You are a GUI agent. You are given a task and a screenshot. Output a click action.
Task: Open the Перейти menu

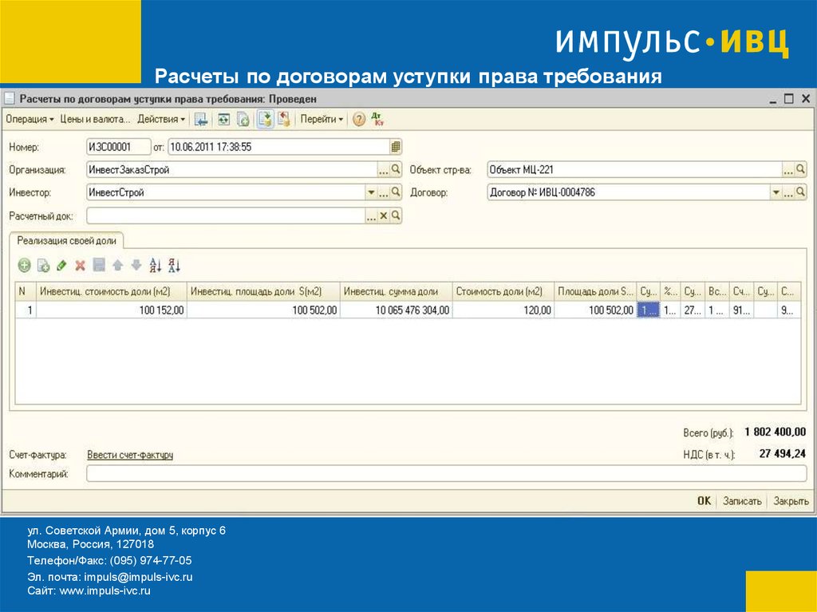click(322, 120)
